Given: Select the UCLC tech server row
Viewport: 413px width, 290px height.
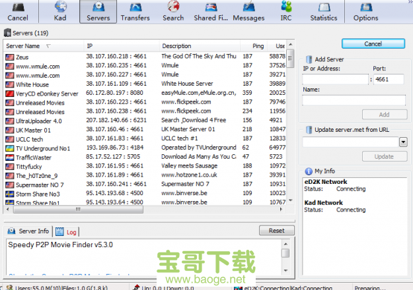Looking at the screenshot, I should tap(145, 138).
